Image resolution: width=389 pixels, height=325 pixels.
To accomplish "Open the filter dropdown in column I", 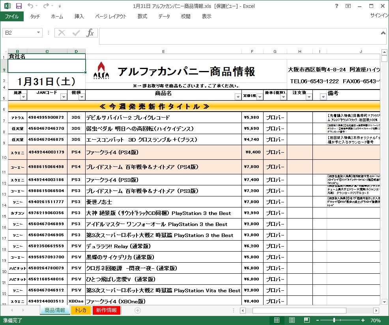I will click(323, 97).
